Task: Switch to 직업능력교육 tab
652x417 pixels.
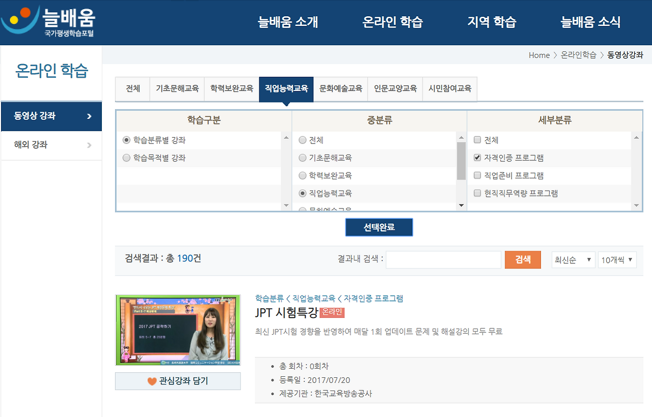Action: [286, 89]
